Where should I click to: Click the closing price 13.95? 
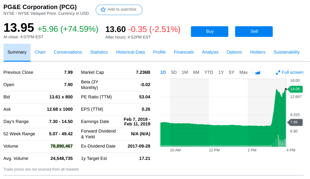(19, 28)
